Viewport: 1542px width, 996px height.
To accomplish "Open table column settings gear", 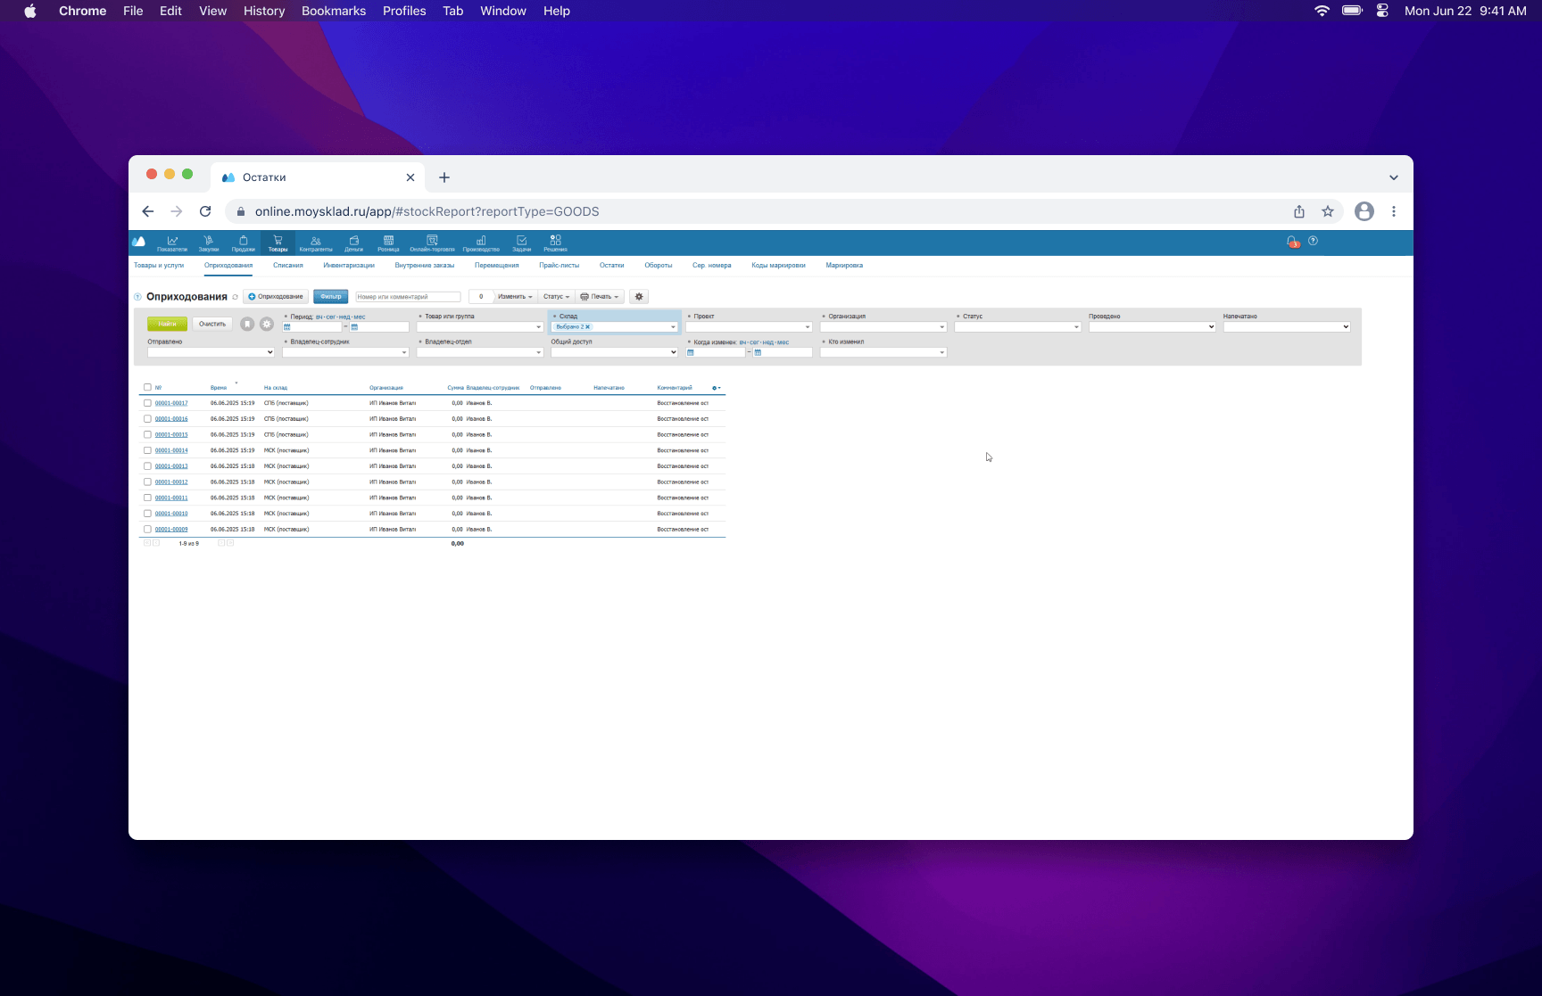I will pyautogui.click(x=716, y=388).
